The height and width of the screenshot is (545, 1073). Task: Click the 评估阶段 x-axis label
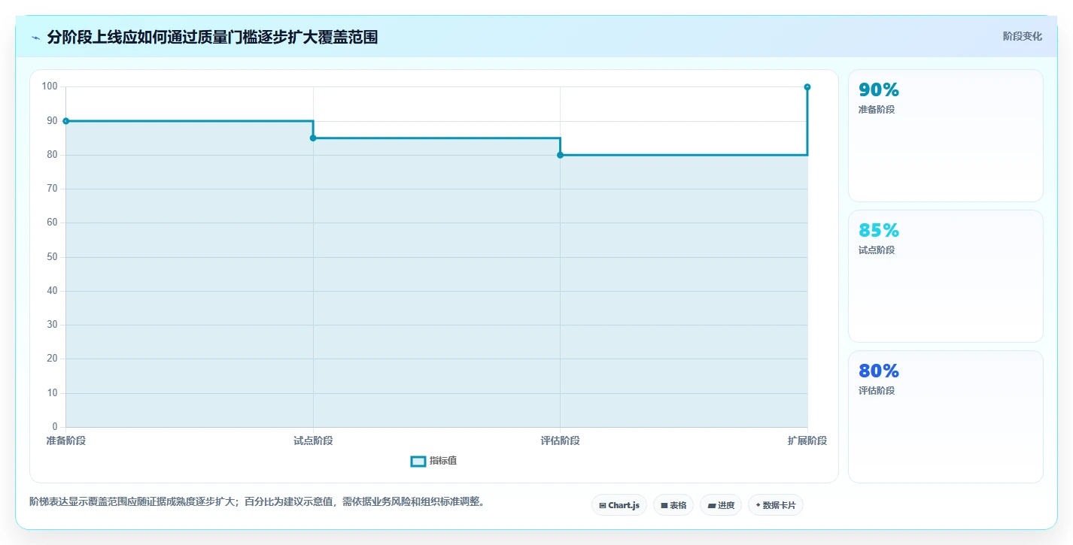click(x=560, y=441)
